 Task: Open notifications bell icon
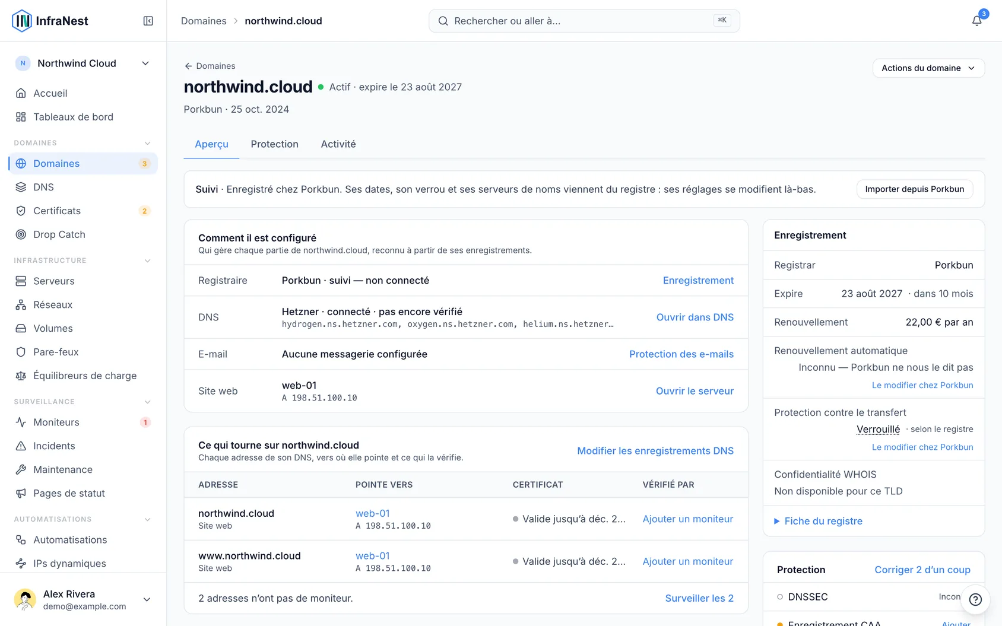point(976,21)
